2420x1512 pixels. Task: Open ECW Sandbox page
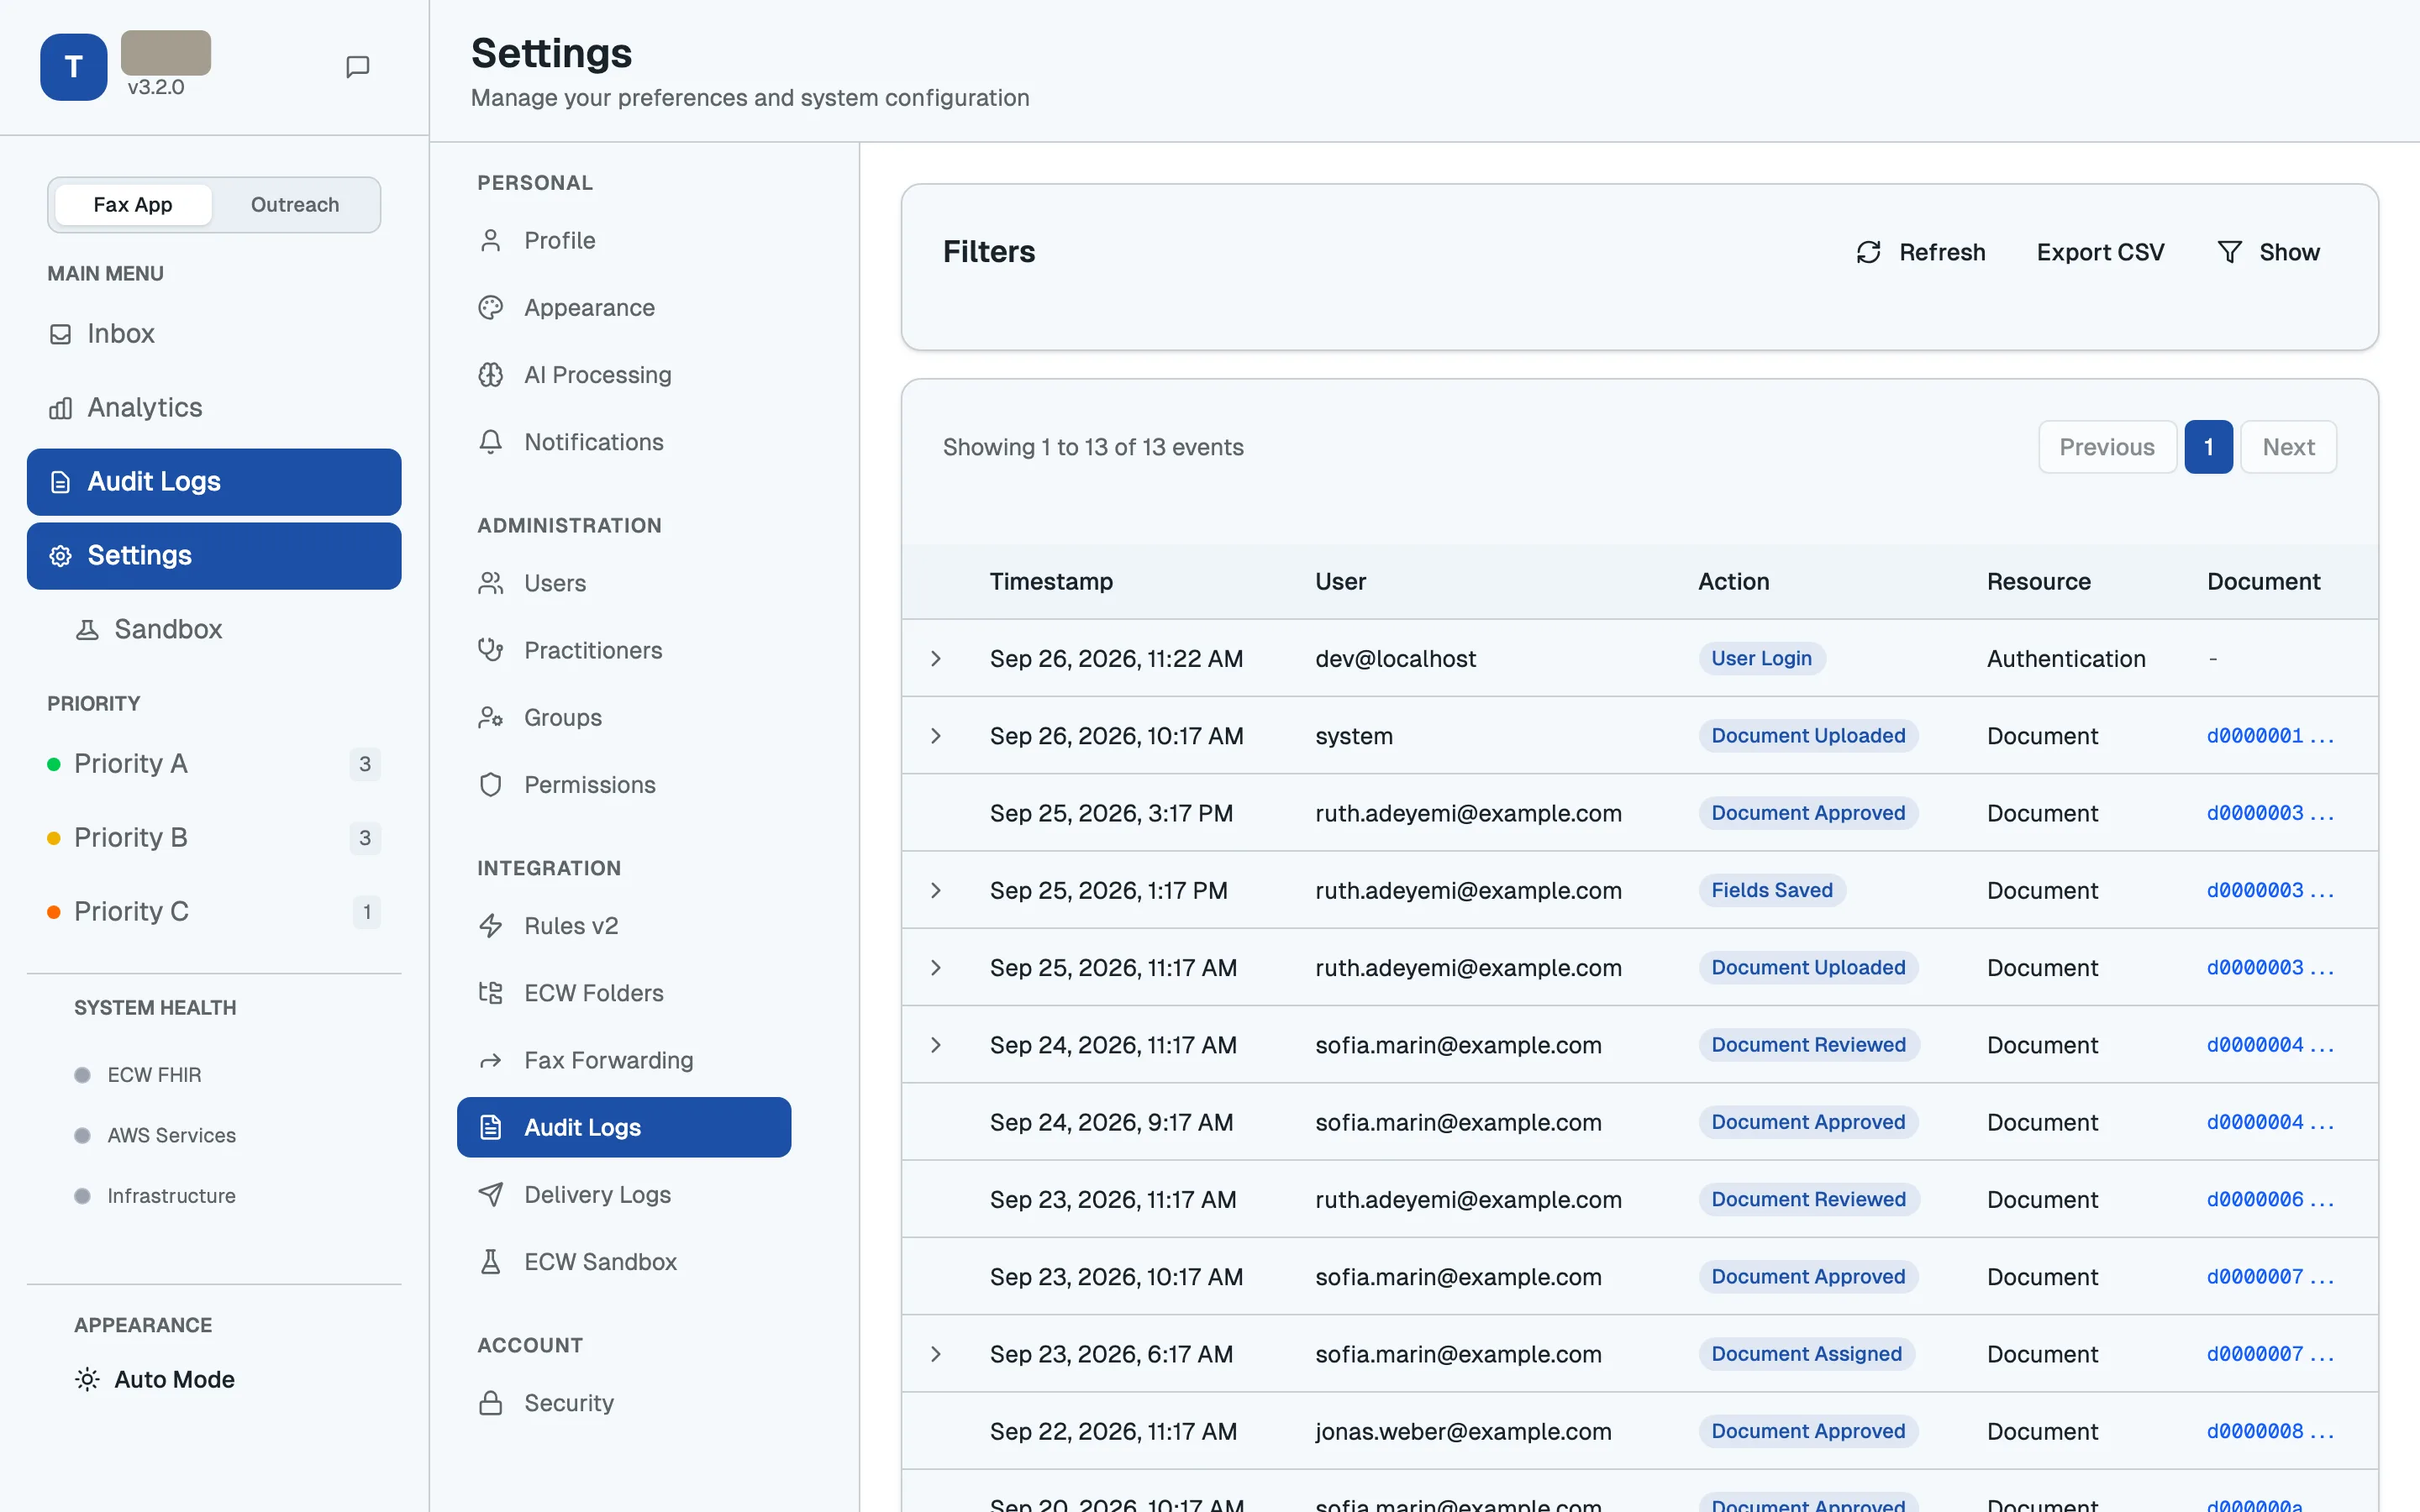[x=624, y=1262]
